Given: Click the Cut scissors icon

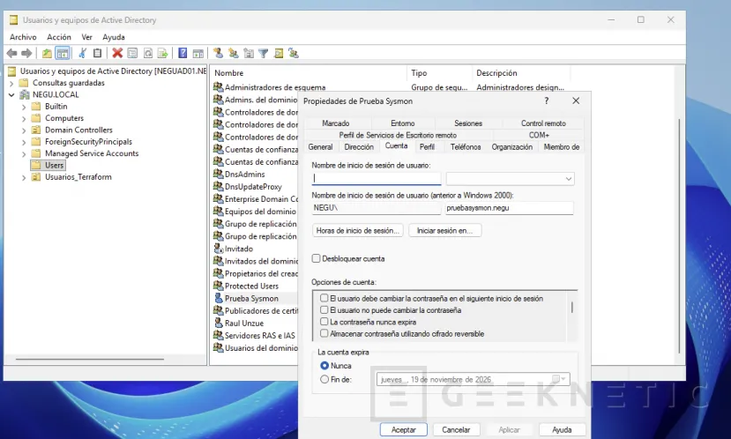Looking at the screenshot, I should [82, 54].
